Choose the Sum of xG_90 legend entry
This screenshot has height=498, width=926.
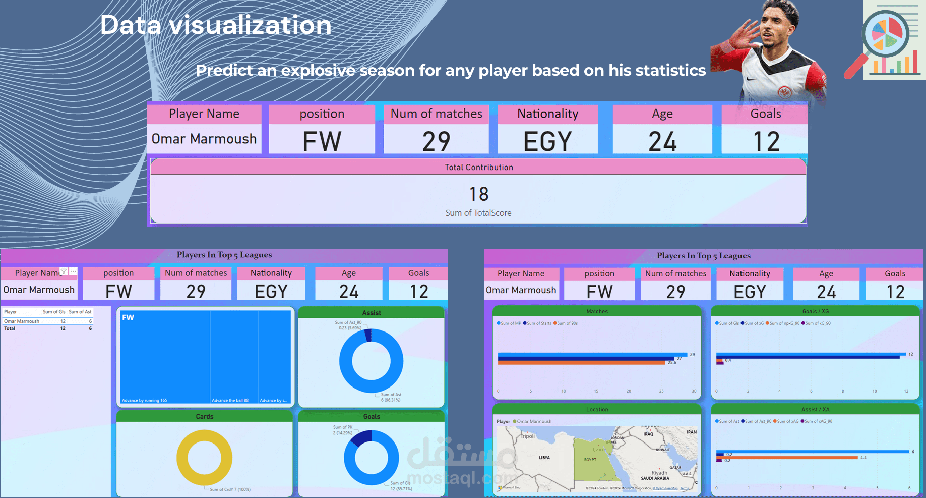click(x=816, y=323)
